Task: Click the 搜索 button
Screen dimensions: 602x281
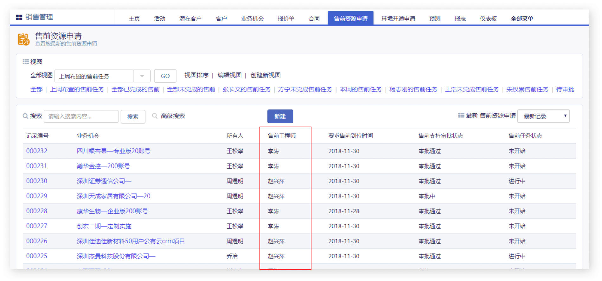Action: point(133,116)
